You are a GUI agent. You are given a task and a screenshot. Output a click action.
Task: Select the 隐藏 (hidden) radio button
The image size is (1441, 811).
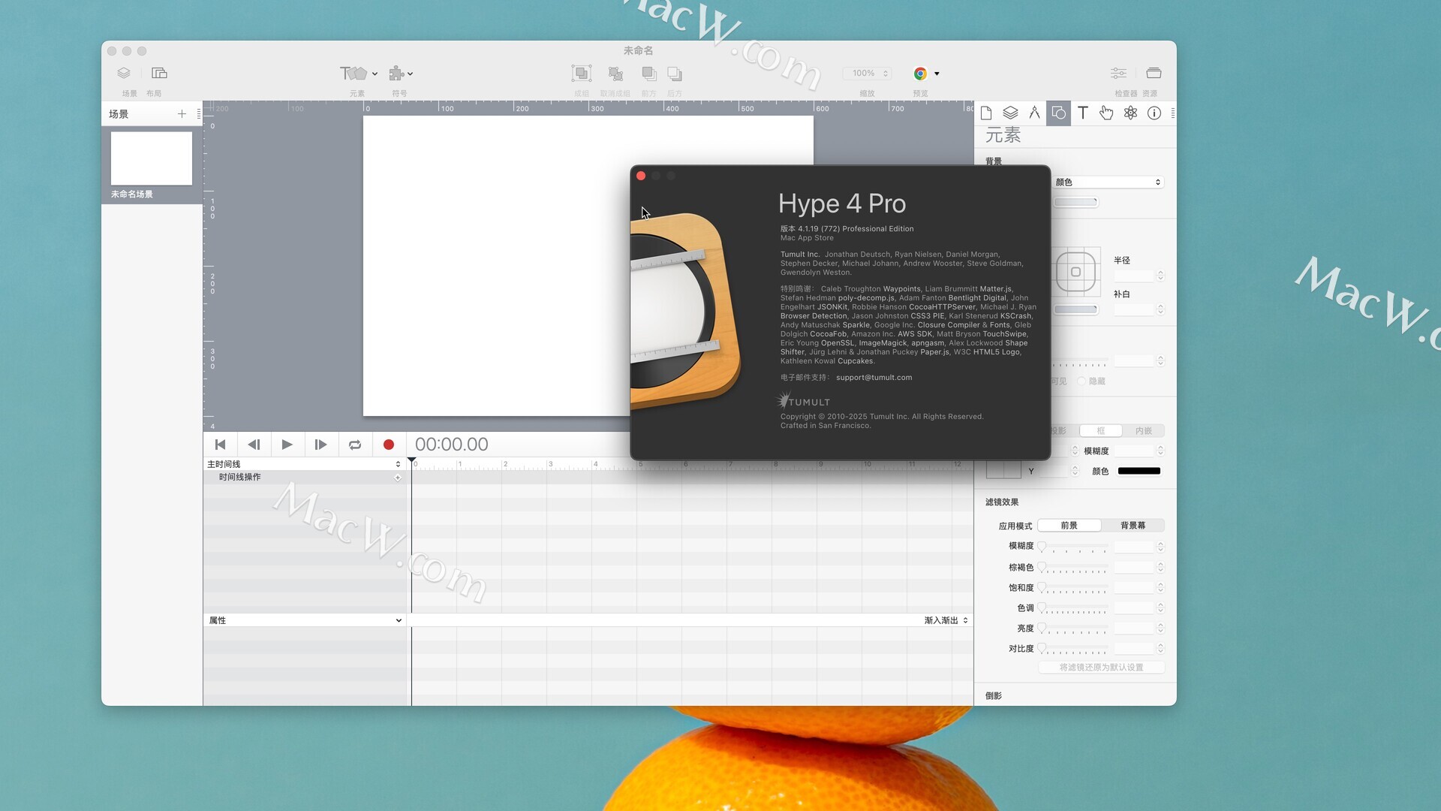[x=1082, y=381]
